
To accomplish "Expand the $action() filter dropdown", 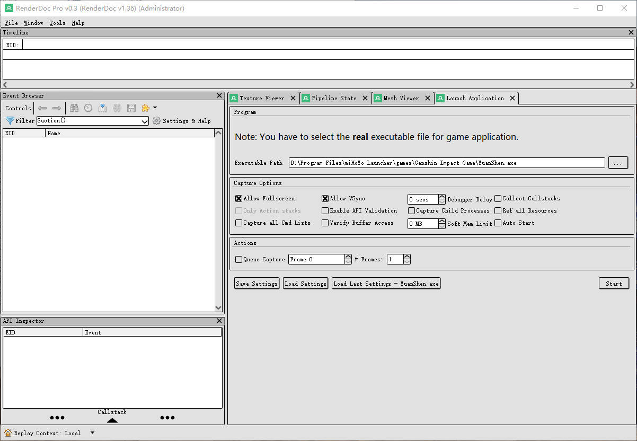I will [145, 121].
